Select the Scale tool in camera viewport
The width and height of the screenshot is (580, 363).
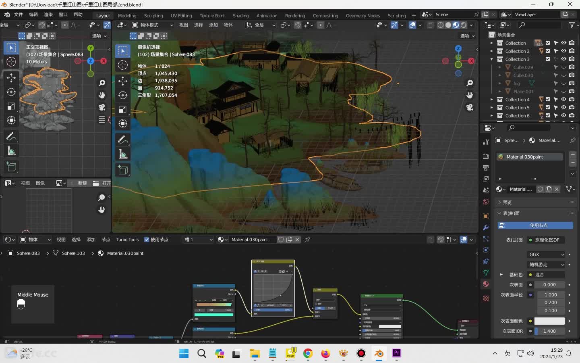tap(123, 109)
